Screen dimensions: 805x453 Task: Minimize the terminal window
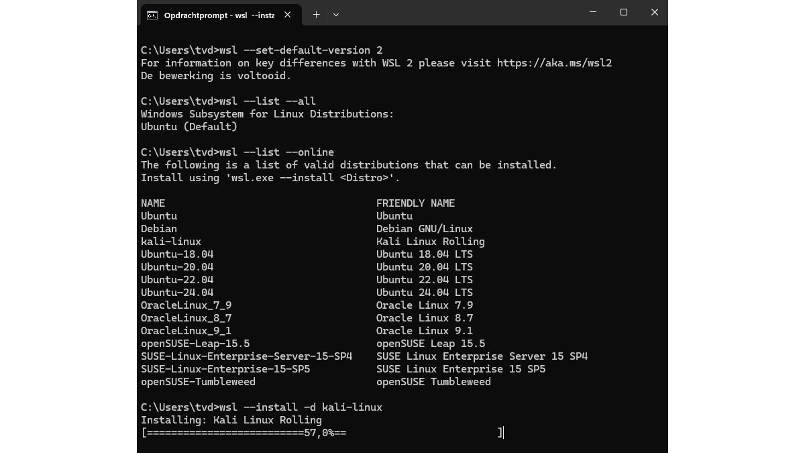pyautogui.click(x=593, y=12)
